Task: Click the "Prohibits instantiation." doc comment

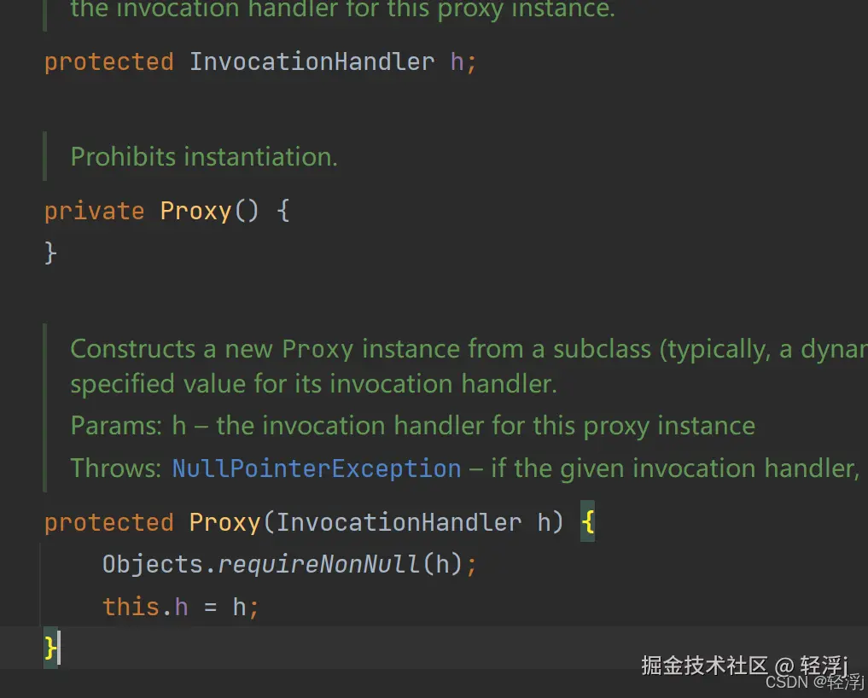Action: [204, 157]
